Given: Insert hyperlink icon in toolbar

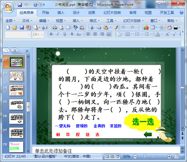Looking at the screenshot, I should [x=161, y=27].
